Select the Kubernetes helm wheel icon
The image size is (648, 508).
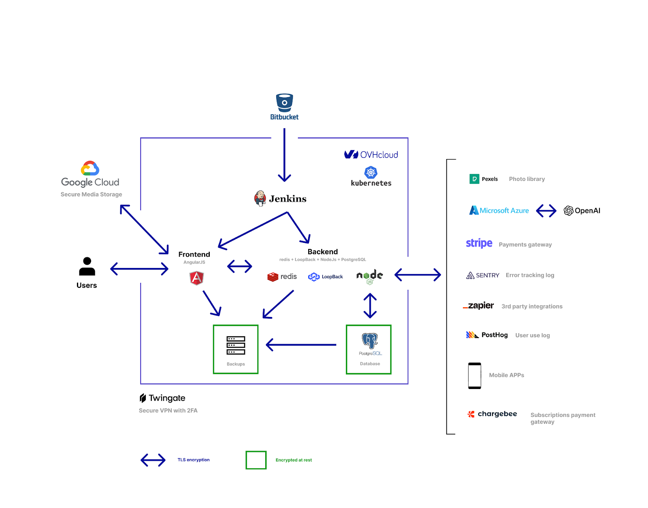tap(371, 172)
